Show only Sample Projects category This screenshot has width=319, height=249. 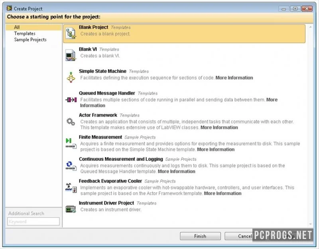point(30,40)
